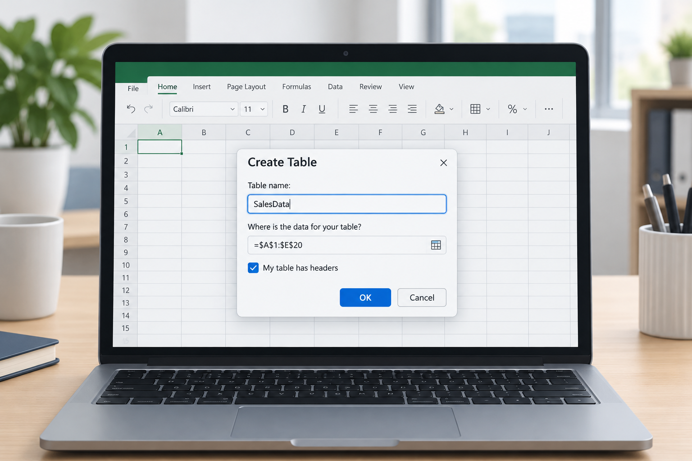Viewport: 692px width, 461px height.
Task: Apply justify alignment icon
Action: click(412, 109)
